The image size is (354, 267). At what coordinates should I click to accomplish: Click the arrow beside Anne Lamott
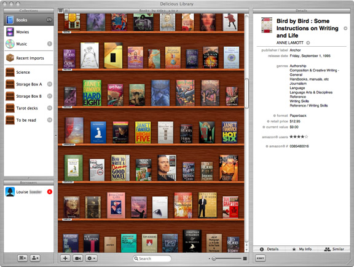pyautogui.click(x=308, y=42)
